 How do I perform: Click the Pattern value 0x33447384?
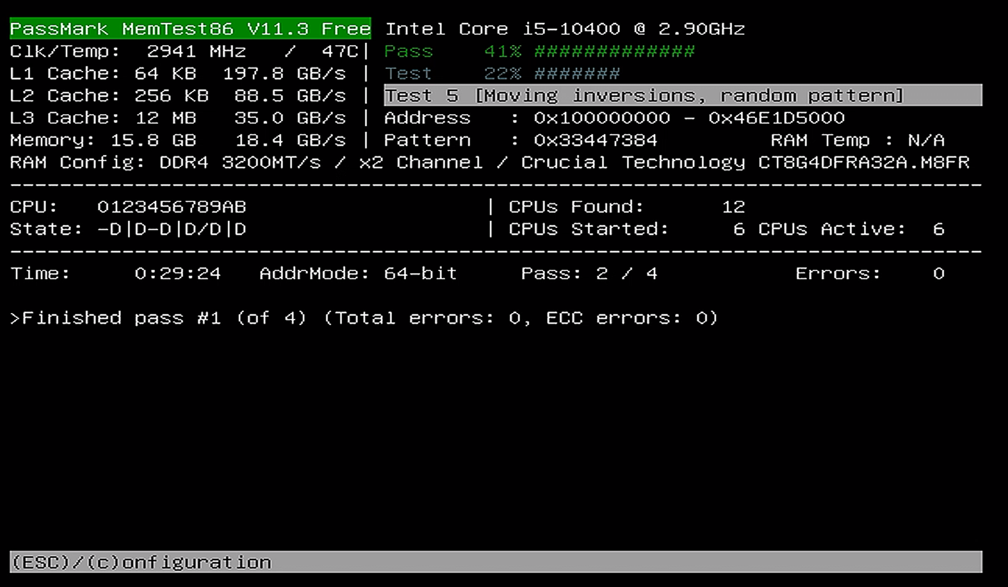595,140
